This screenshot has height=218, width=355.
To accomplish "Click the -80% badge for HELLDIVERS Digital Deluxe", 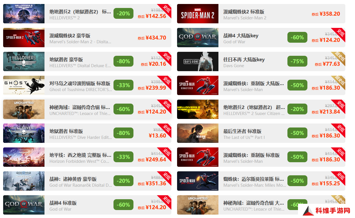I will pyautogui.click(x=123, y=61).
